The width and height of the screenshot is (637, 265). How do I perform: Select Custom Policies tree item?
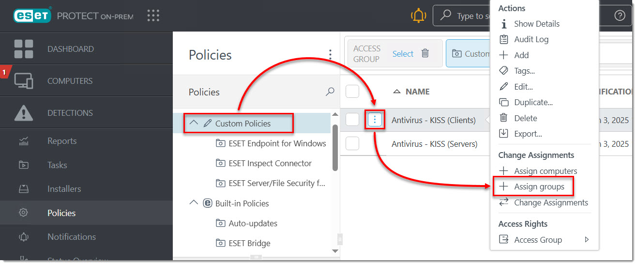pyautogui.click(x=243, y=124)
